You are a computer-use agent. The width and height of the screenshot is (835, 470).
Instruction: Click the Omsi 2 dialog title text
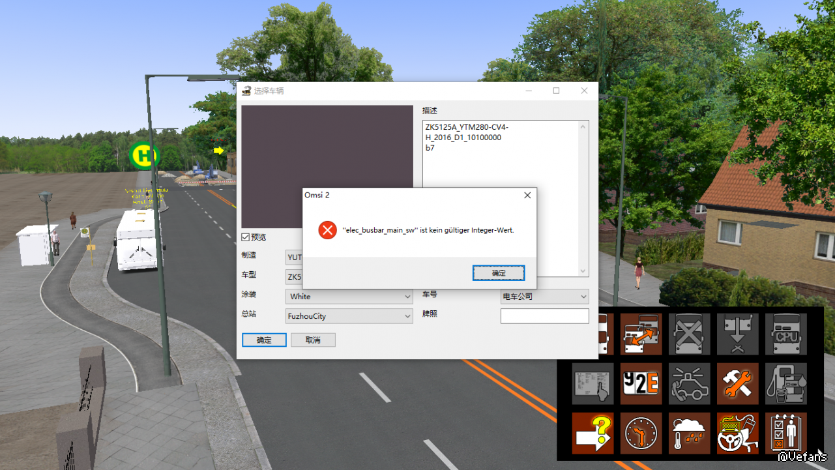tap(317, 195)
